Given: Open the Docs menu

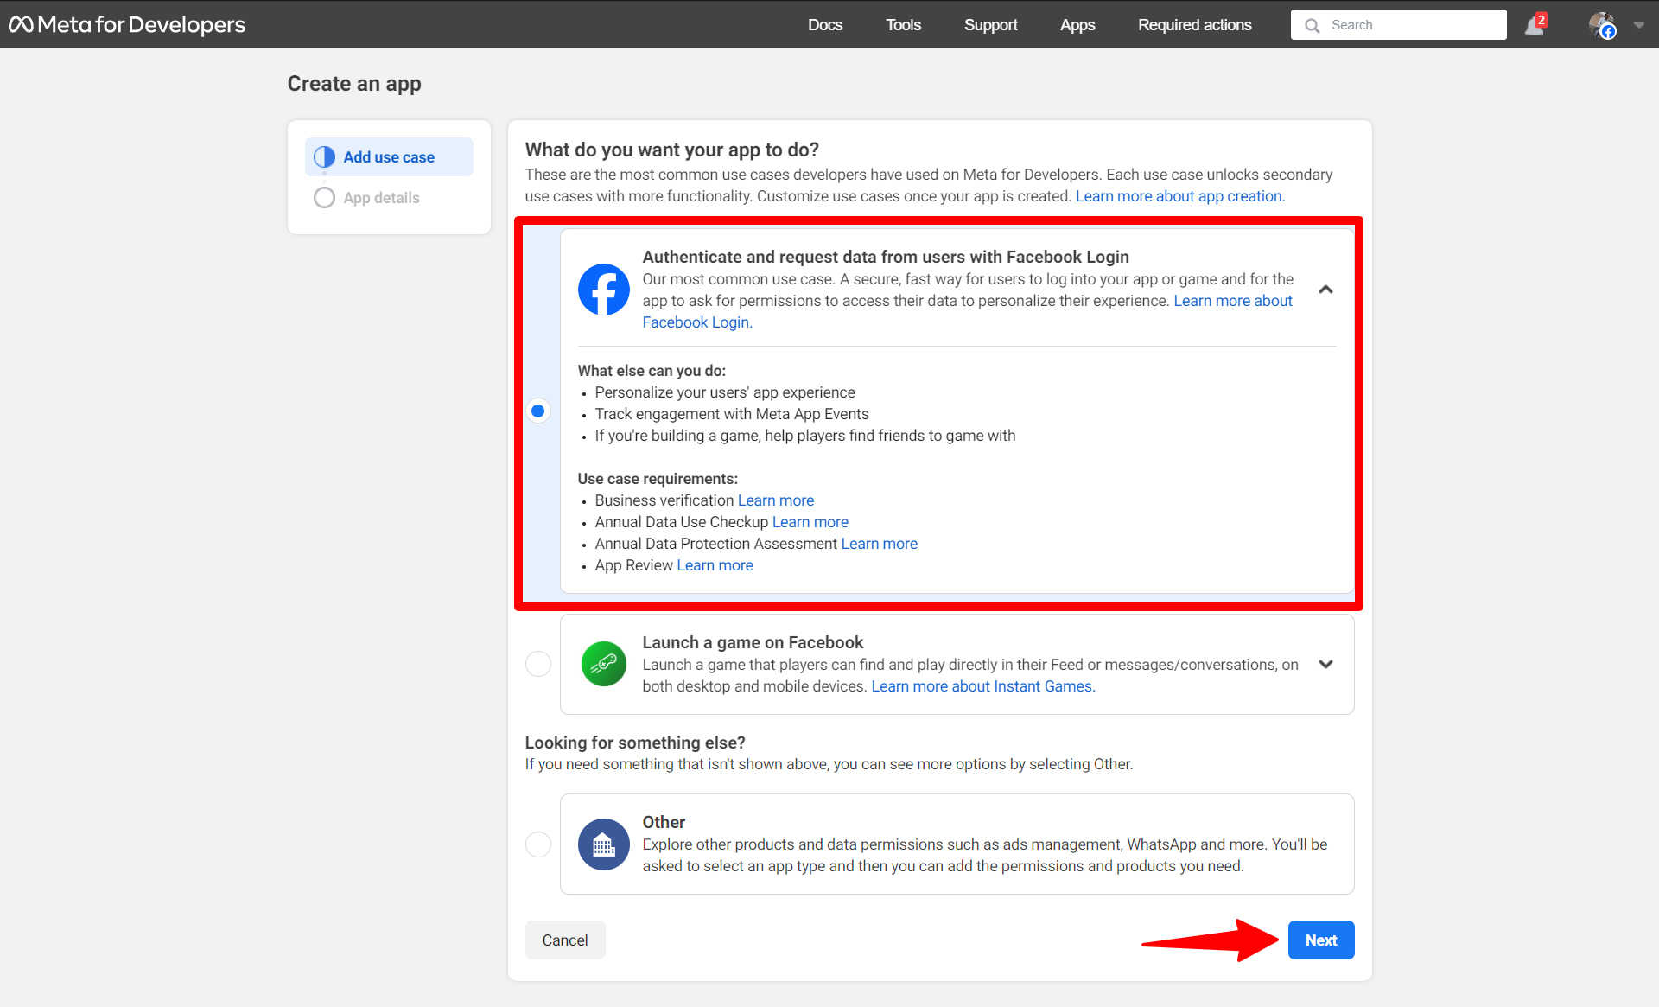Looking at the screenshot, I should (x=824, y=24).
